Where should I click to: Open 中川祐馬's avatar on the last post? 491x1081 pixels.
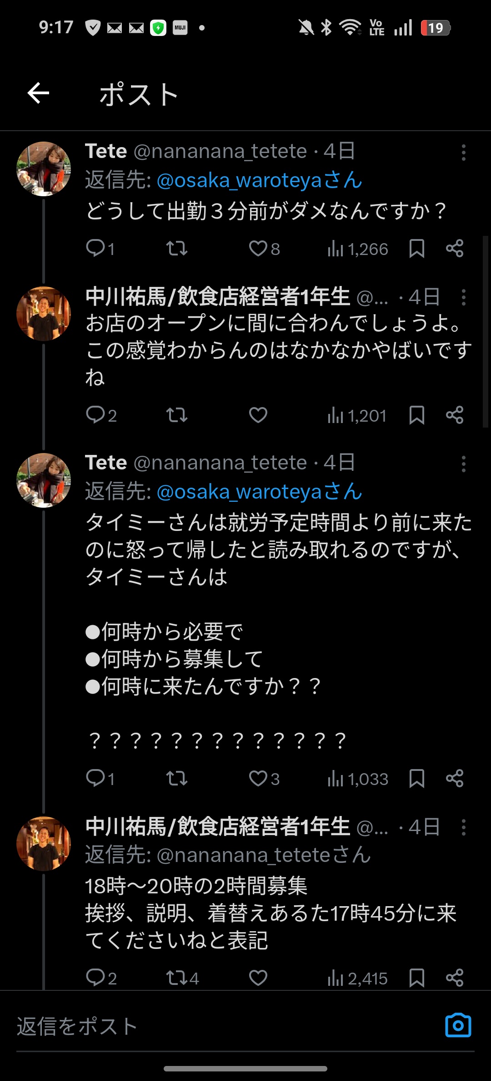tap(44, 844)
